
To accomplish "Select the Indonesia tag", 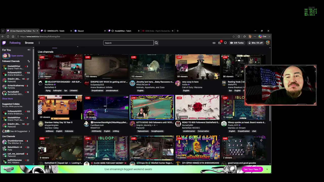I will pyautogui.click(x=69, y=131).
